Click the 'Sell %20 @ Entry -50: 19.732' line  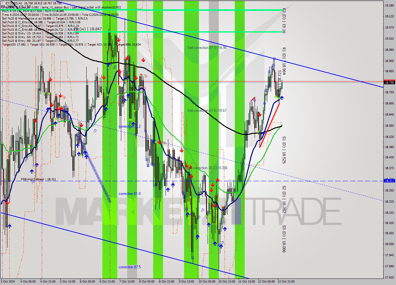22,37
